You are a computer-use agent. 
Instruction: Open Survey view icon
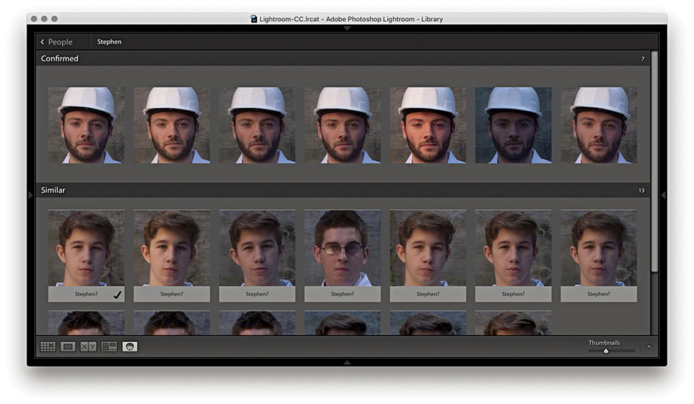click(109, 347)
